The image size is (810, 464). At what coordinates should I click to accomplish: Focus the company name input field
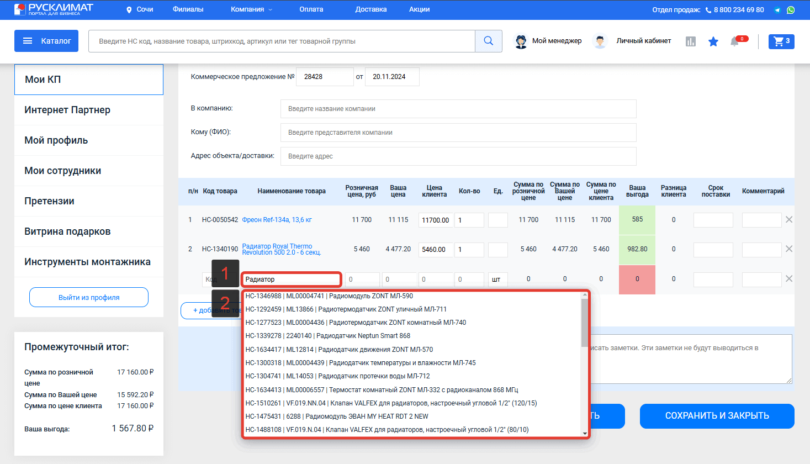click(458, 109)
